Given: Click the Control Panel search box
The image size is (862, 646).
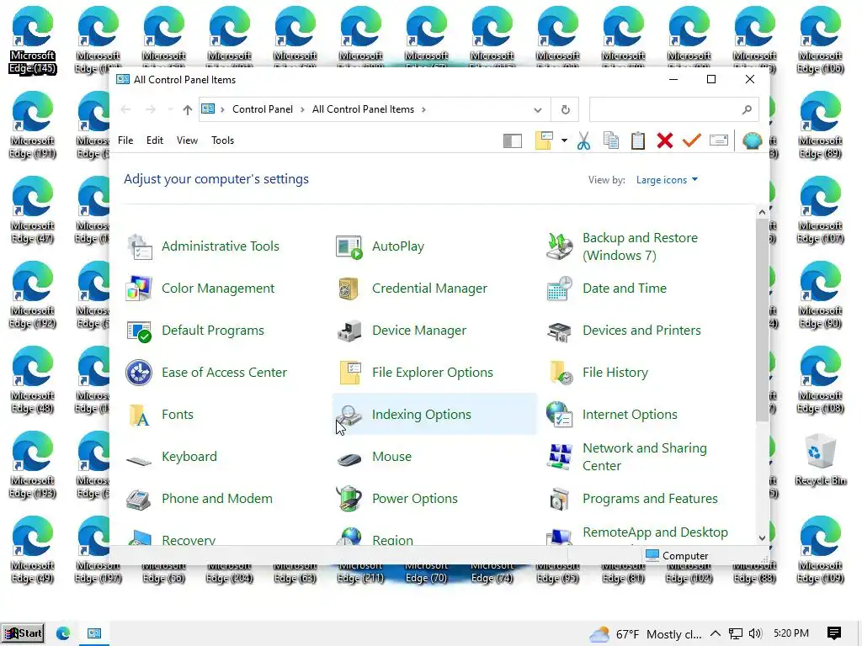Looking at the screenshot, I should coord(674,109).
